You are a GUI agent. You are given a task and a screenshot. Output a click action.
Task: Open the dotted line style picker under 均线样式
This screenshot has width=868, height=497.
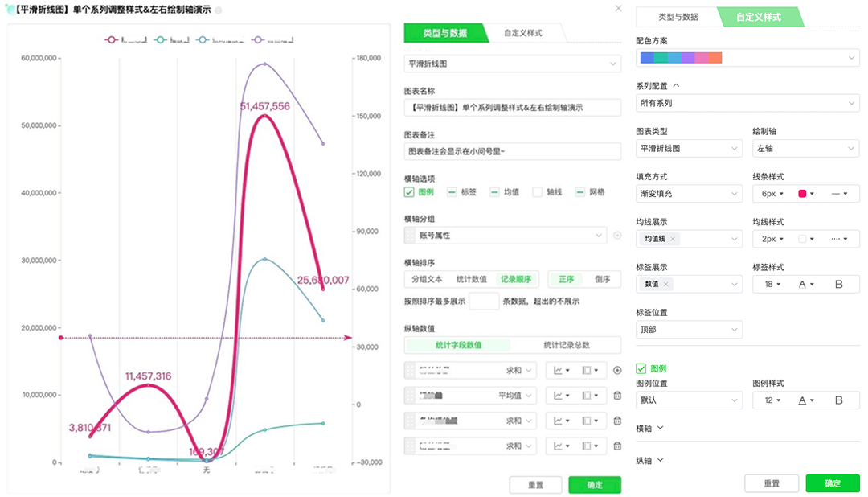coord(839,239)
